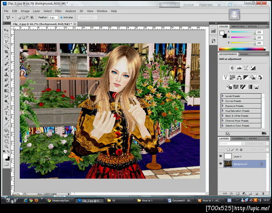Select the Dodge tool
This screenshot has width=272, height=213.
6,101
